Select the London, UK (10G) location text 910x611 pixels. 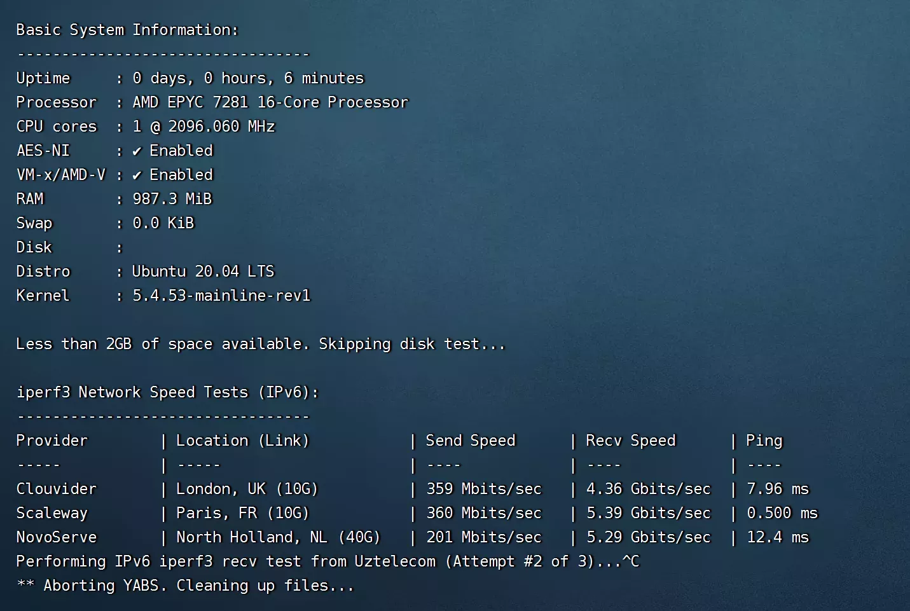coord(247,489)
